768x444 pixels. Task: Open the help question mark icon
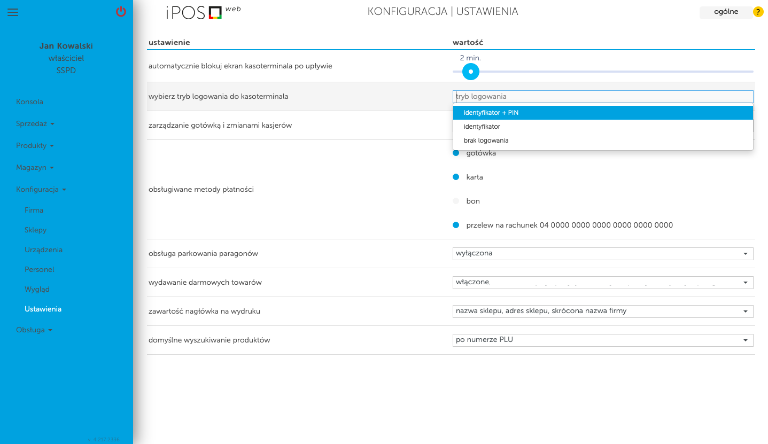(x=758, y=11)
